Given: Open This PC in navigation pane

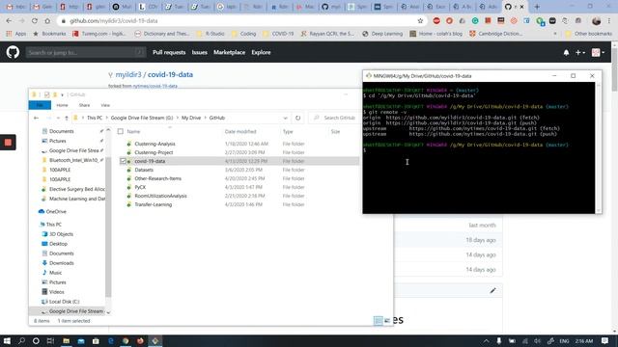Looking at the screenshot, I should coord(54,225).
